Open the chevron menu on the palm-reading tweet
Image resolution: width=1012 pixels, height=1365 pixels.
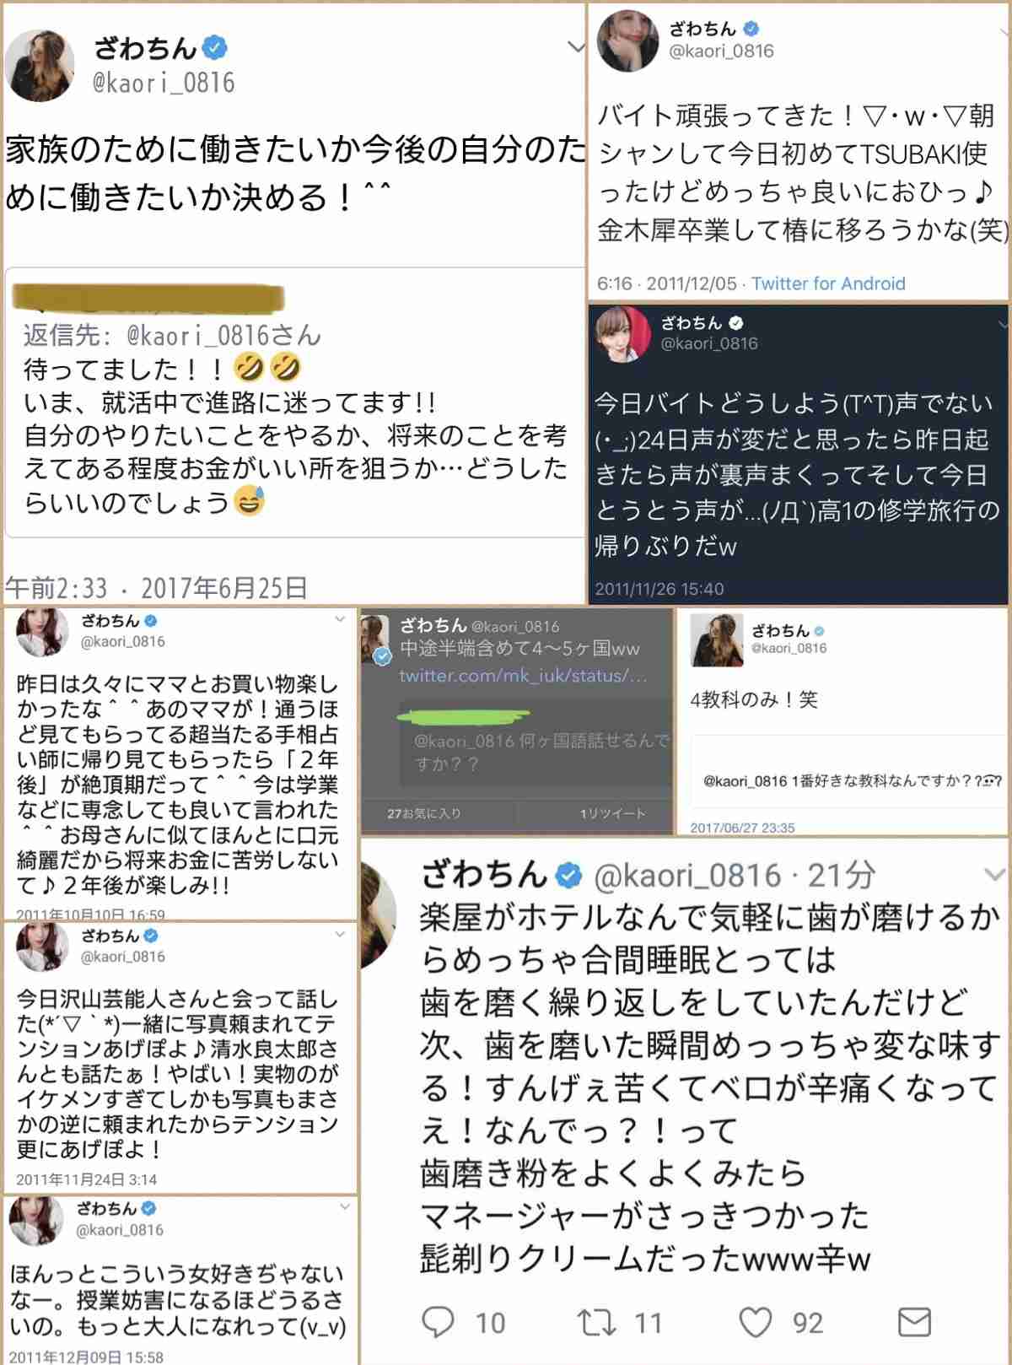(340, 619)
